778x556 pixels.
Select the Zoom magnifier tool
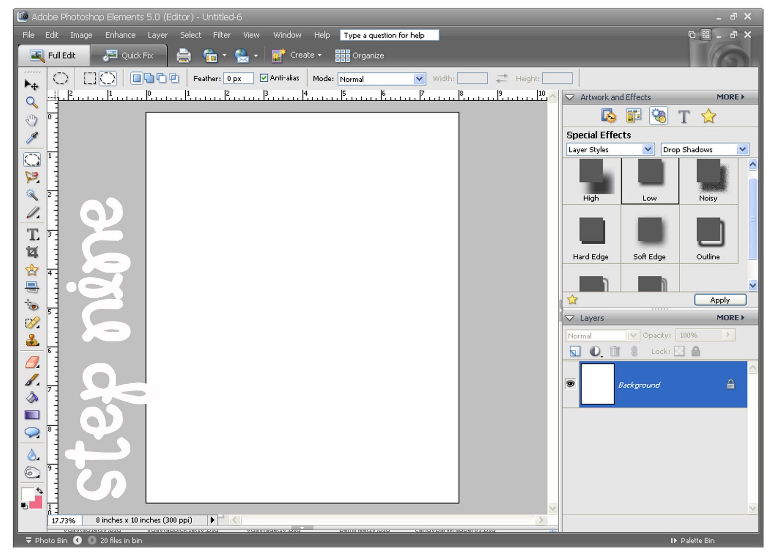[32, 102]
